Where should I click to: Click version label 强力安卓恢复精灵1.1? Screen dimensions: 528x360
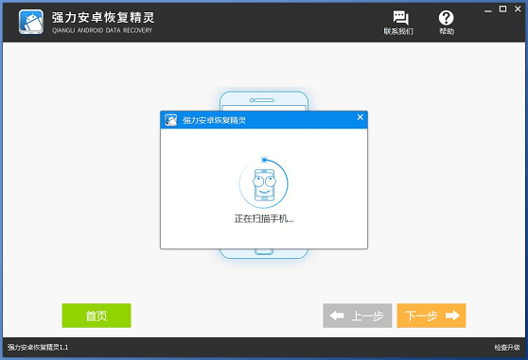38,347
